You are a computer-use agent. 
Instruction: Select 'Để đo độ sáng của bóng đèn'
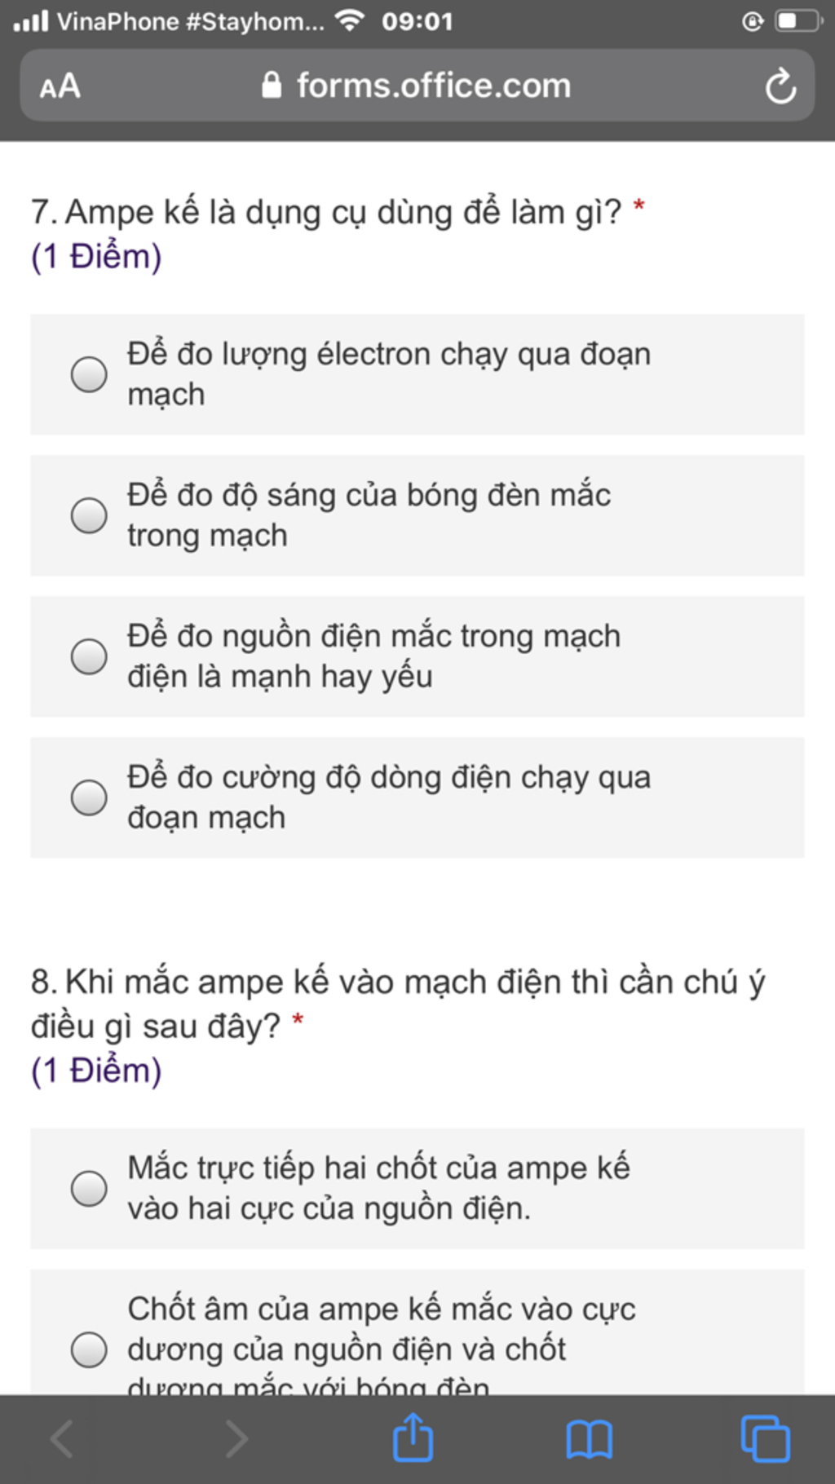(x=417, y=515)
